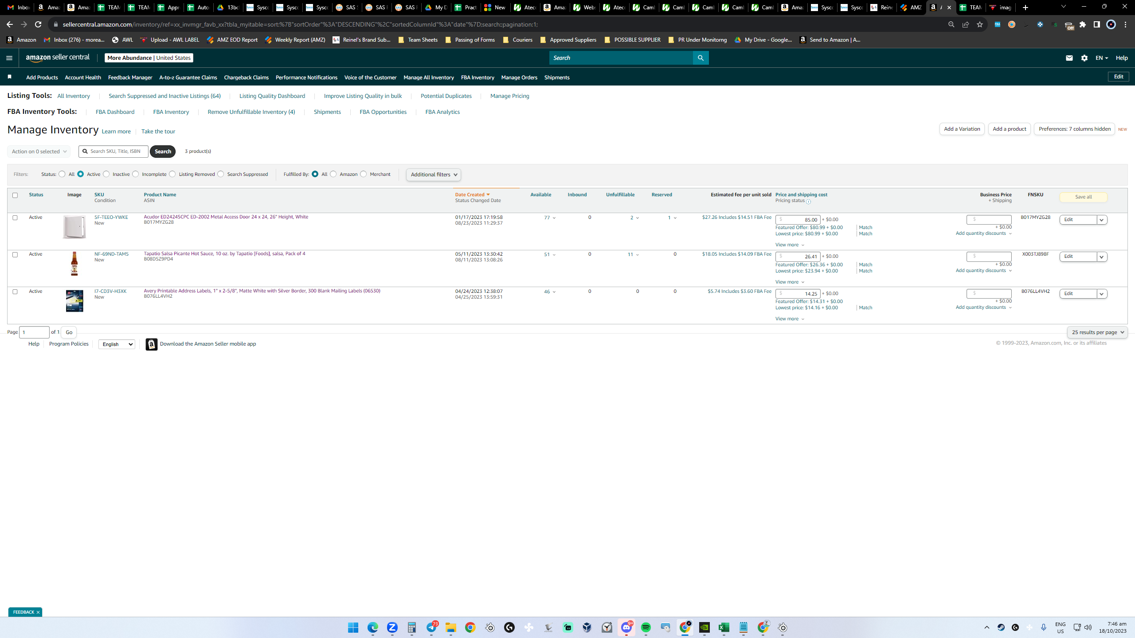Open the Windows Start menu
The width and height of the screenshot is (1135, 638).
coord(353,627)
